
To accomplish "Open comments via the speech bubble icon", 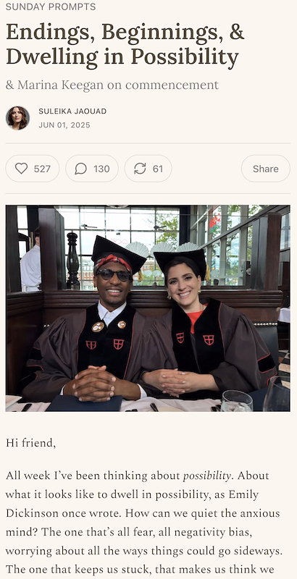I will 80,169.
